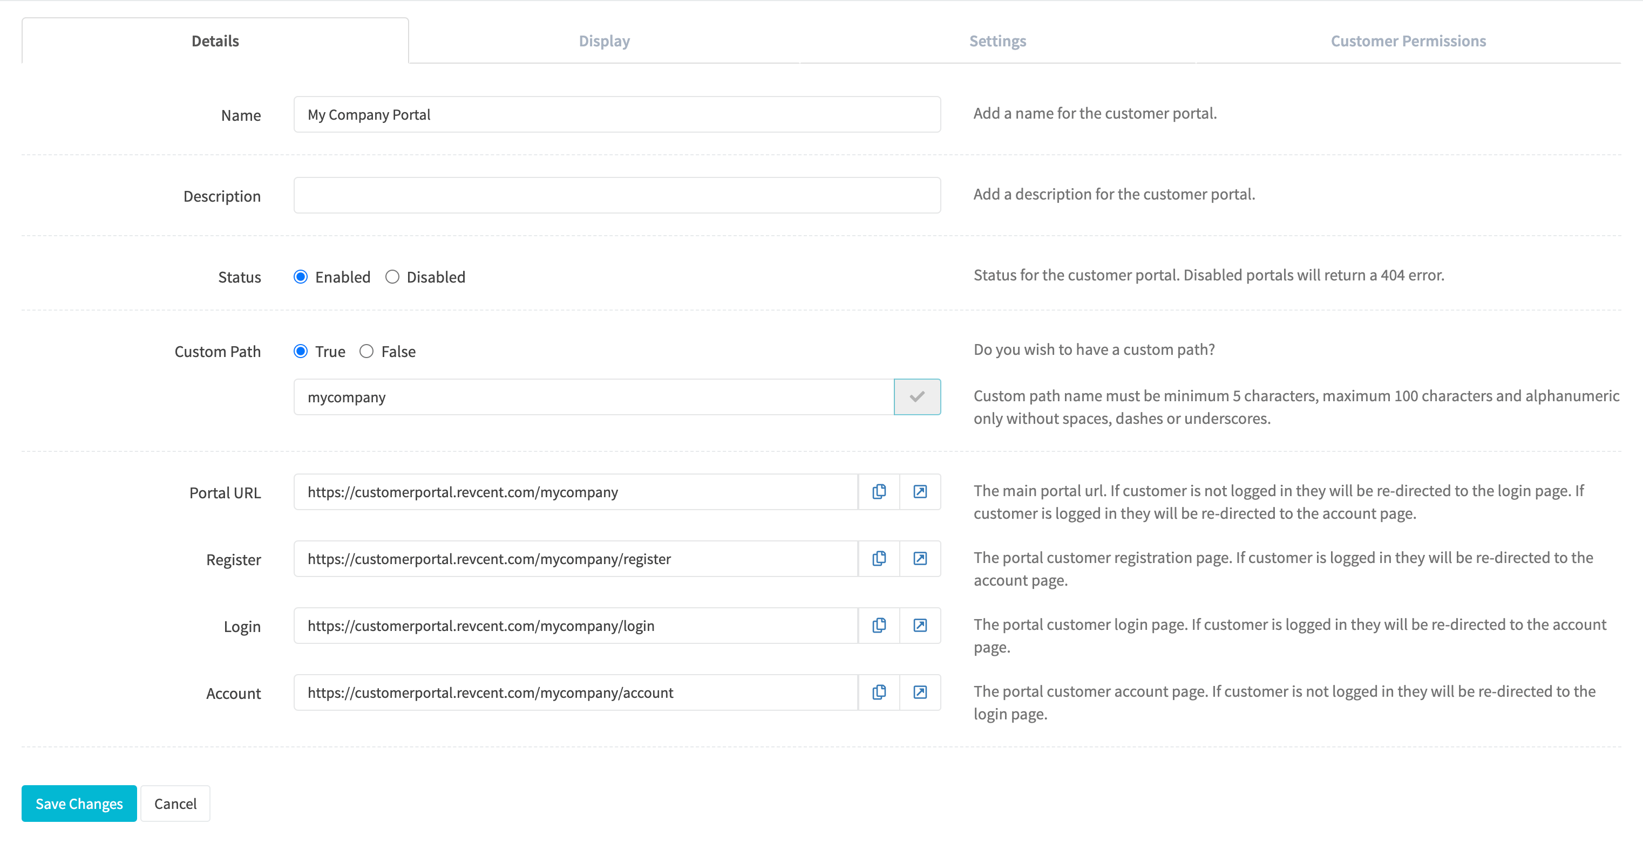Open the Display tab
The width and height of the screenshot is (1643, 865).
pyautogui.click(x=604, y=41)
